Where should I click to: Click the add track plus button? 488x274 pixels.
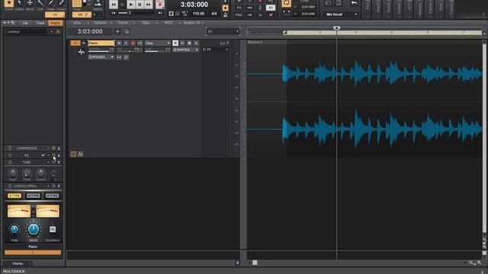117,31
